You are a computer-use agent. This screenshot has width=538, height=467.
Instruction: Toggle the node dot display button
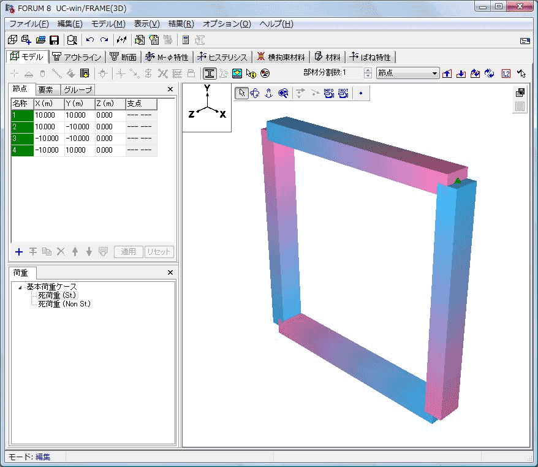click(x=360, y=94)
